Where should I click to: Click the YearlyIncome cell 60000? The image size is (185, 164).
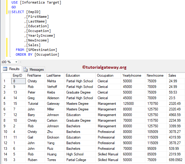click(x=133, y=154)
